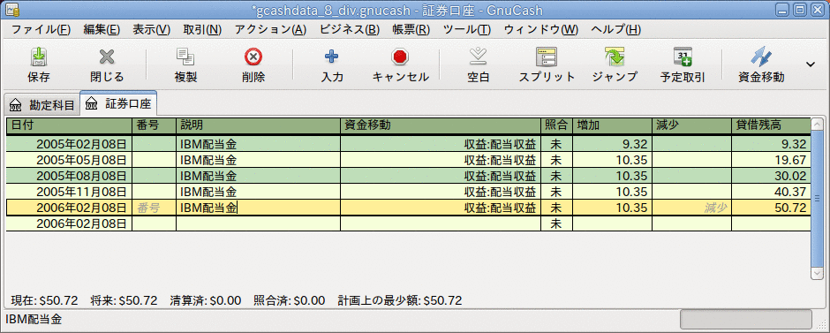Click the 複製 (Duplicate) toolbar icon

point(185,57)
